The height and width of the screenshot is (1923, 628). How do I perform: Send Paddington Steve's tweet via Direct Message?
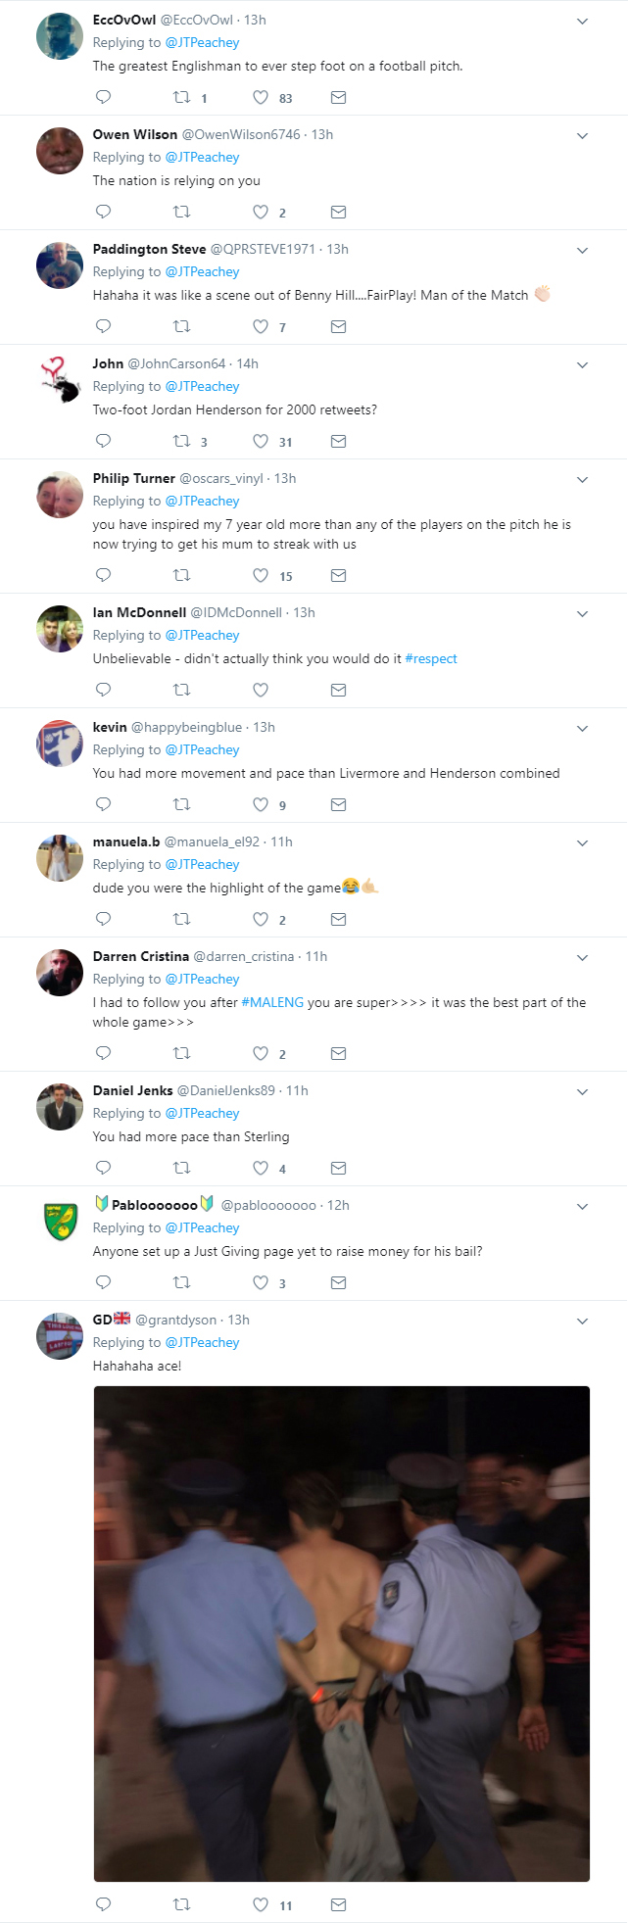(338, 326)
